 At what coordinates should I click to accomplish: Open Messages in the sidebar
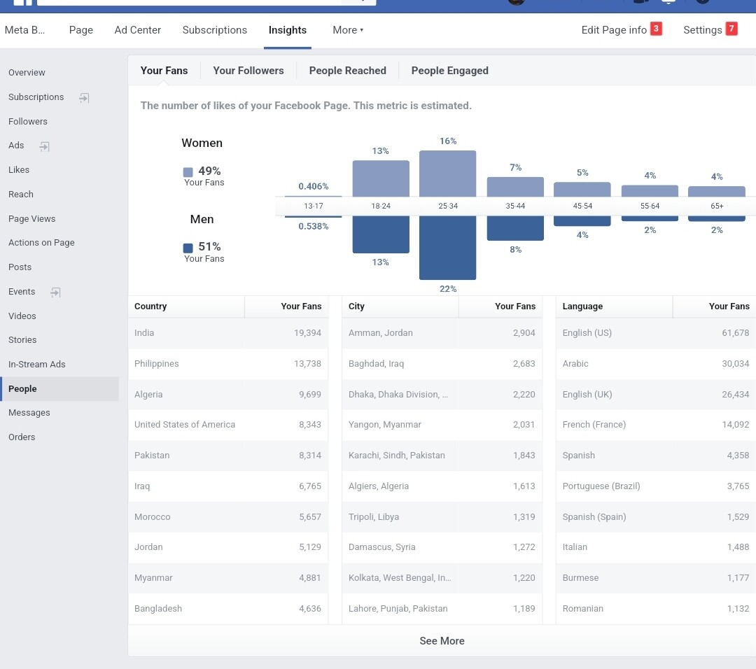tap(29, 413)
